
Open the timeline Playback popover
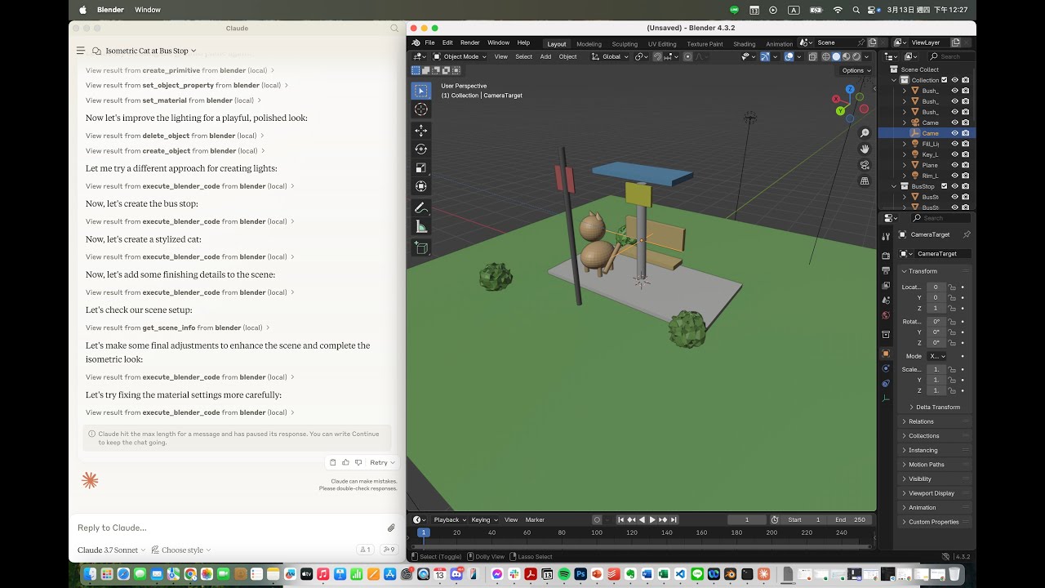[449, 519]
